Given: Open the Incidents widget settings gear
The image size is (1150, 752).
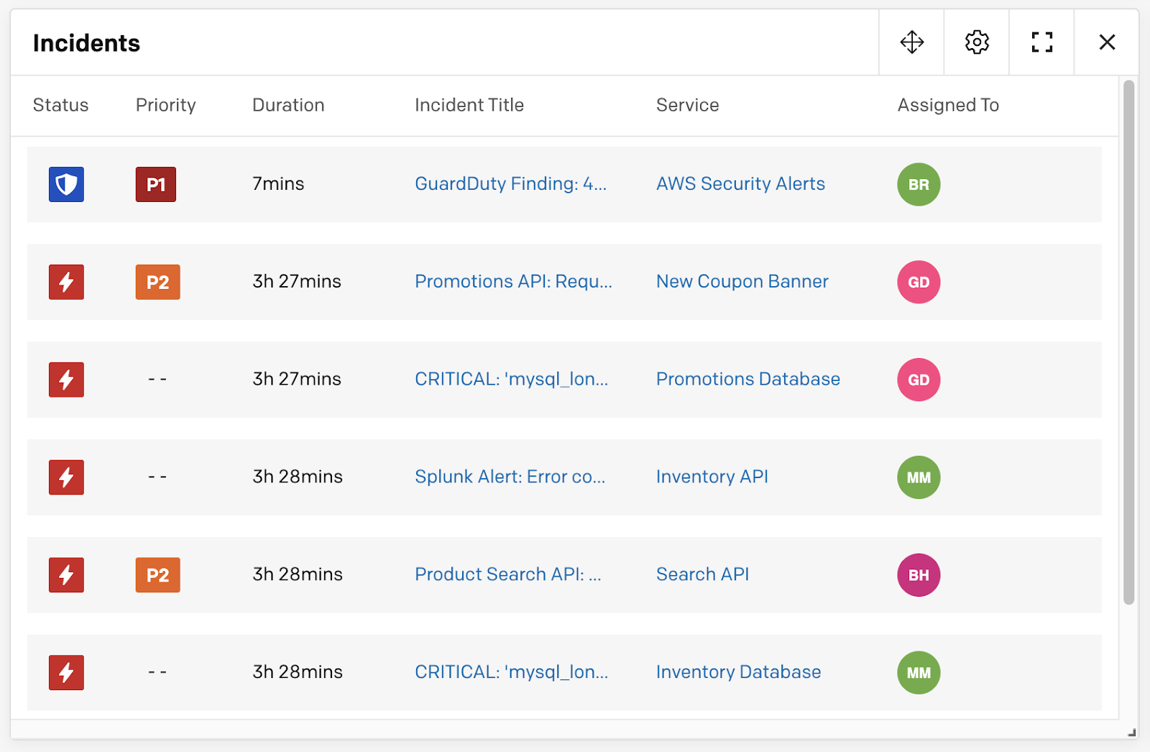Looking at the screenshot, I should [977, 42].
